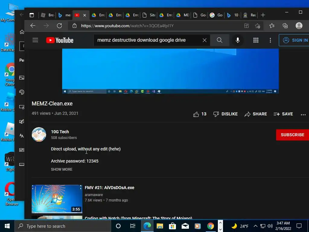Share the MEMZ-Clean.exe video
The width and height of the screenshot is (309, 232).
(x=256, y=114)
